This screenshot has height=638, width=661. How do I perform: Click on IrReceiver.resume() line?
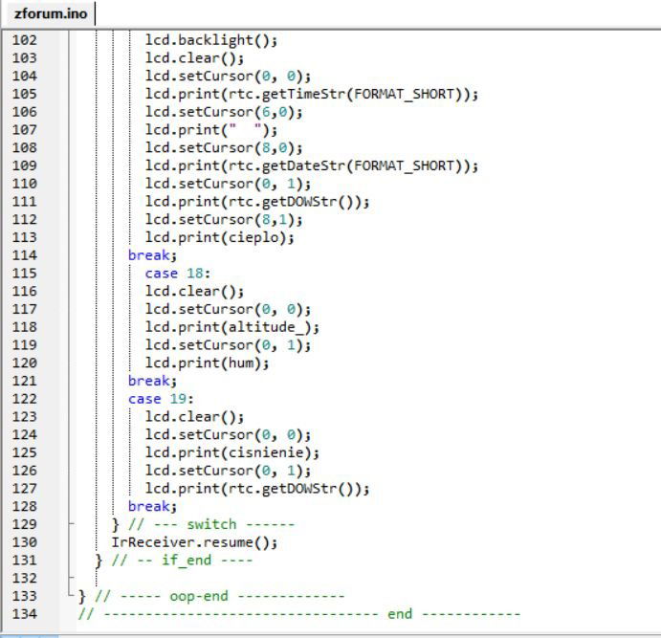[x=194, y=542]
